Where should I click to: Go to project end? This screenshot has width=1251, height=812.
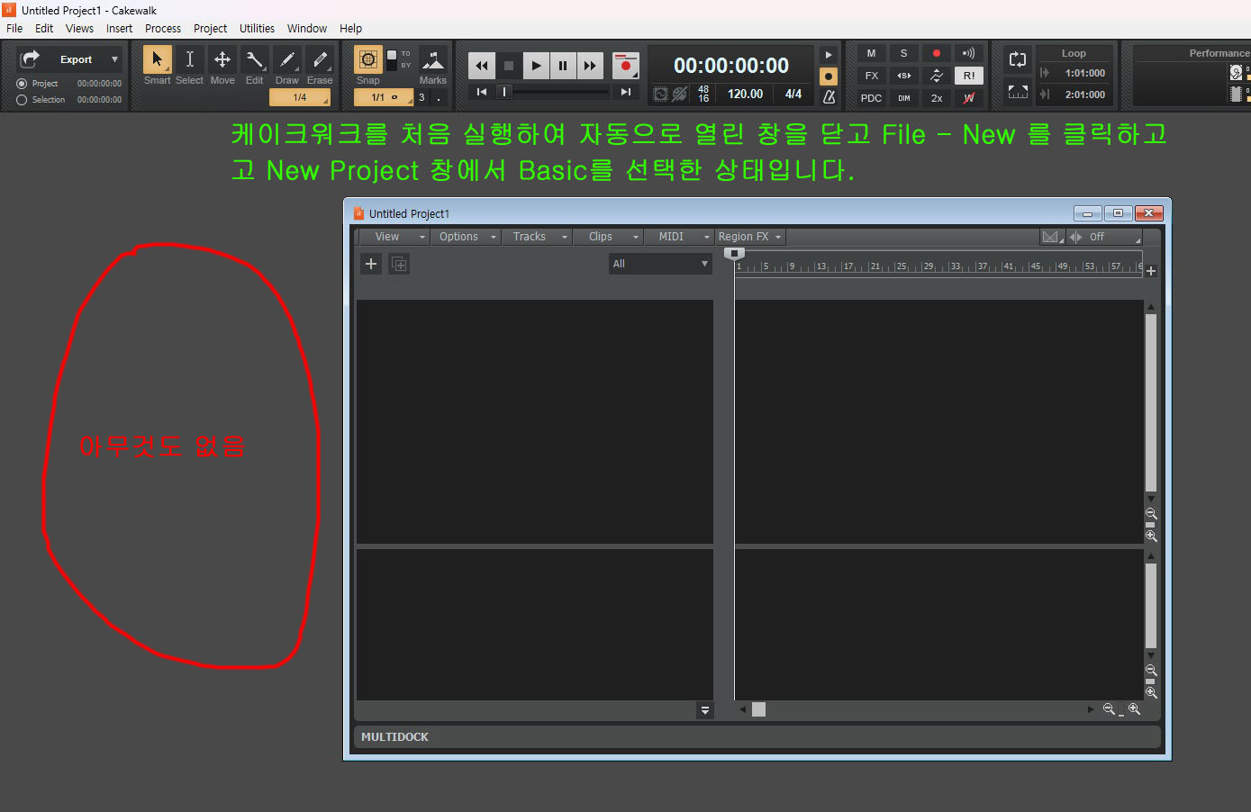(x=625, y=92)
